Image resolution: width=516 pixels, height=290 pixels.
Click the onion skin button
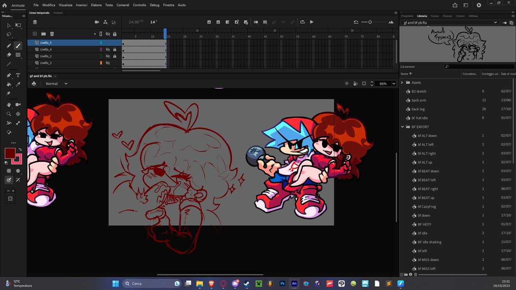[x=256, y=22]
